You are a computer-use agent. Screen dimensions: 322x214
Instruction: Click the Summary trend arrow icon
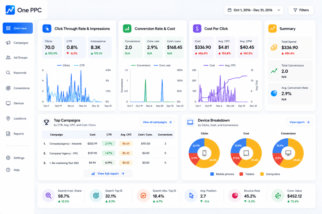[273, 29]
